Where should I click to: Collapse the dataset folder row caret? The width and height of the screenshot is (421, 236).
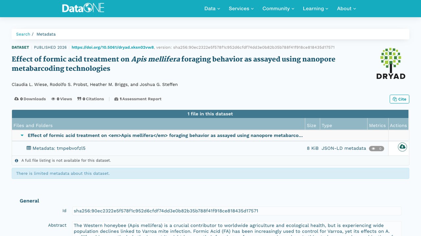pyautogui.click(x=22, y=135)
